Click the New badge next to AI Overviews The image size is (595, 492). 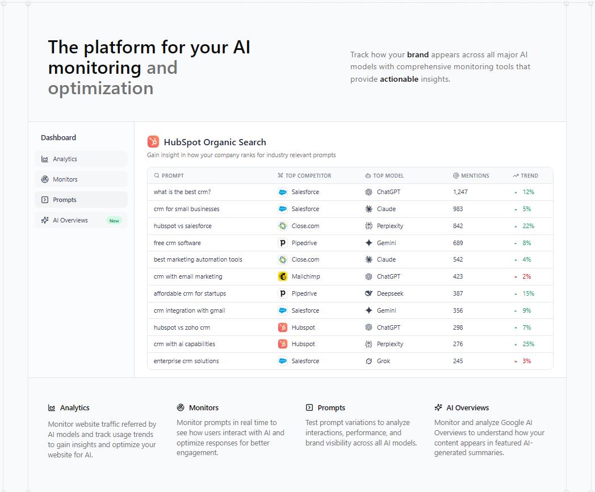pos(114,221)
